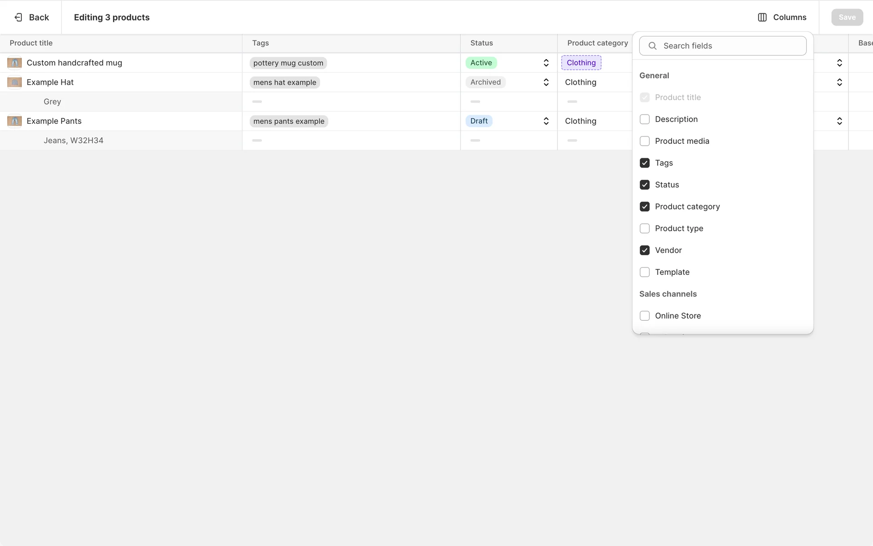
Task: Open Archived status selector for Example Hat
Action: coord(546,82)
